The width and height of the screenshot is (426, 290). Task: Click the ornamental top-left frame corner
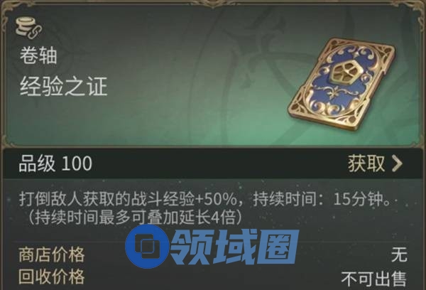11,11
